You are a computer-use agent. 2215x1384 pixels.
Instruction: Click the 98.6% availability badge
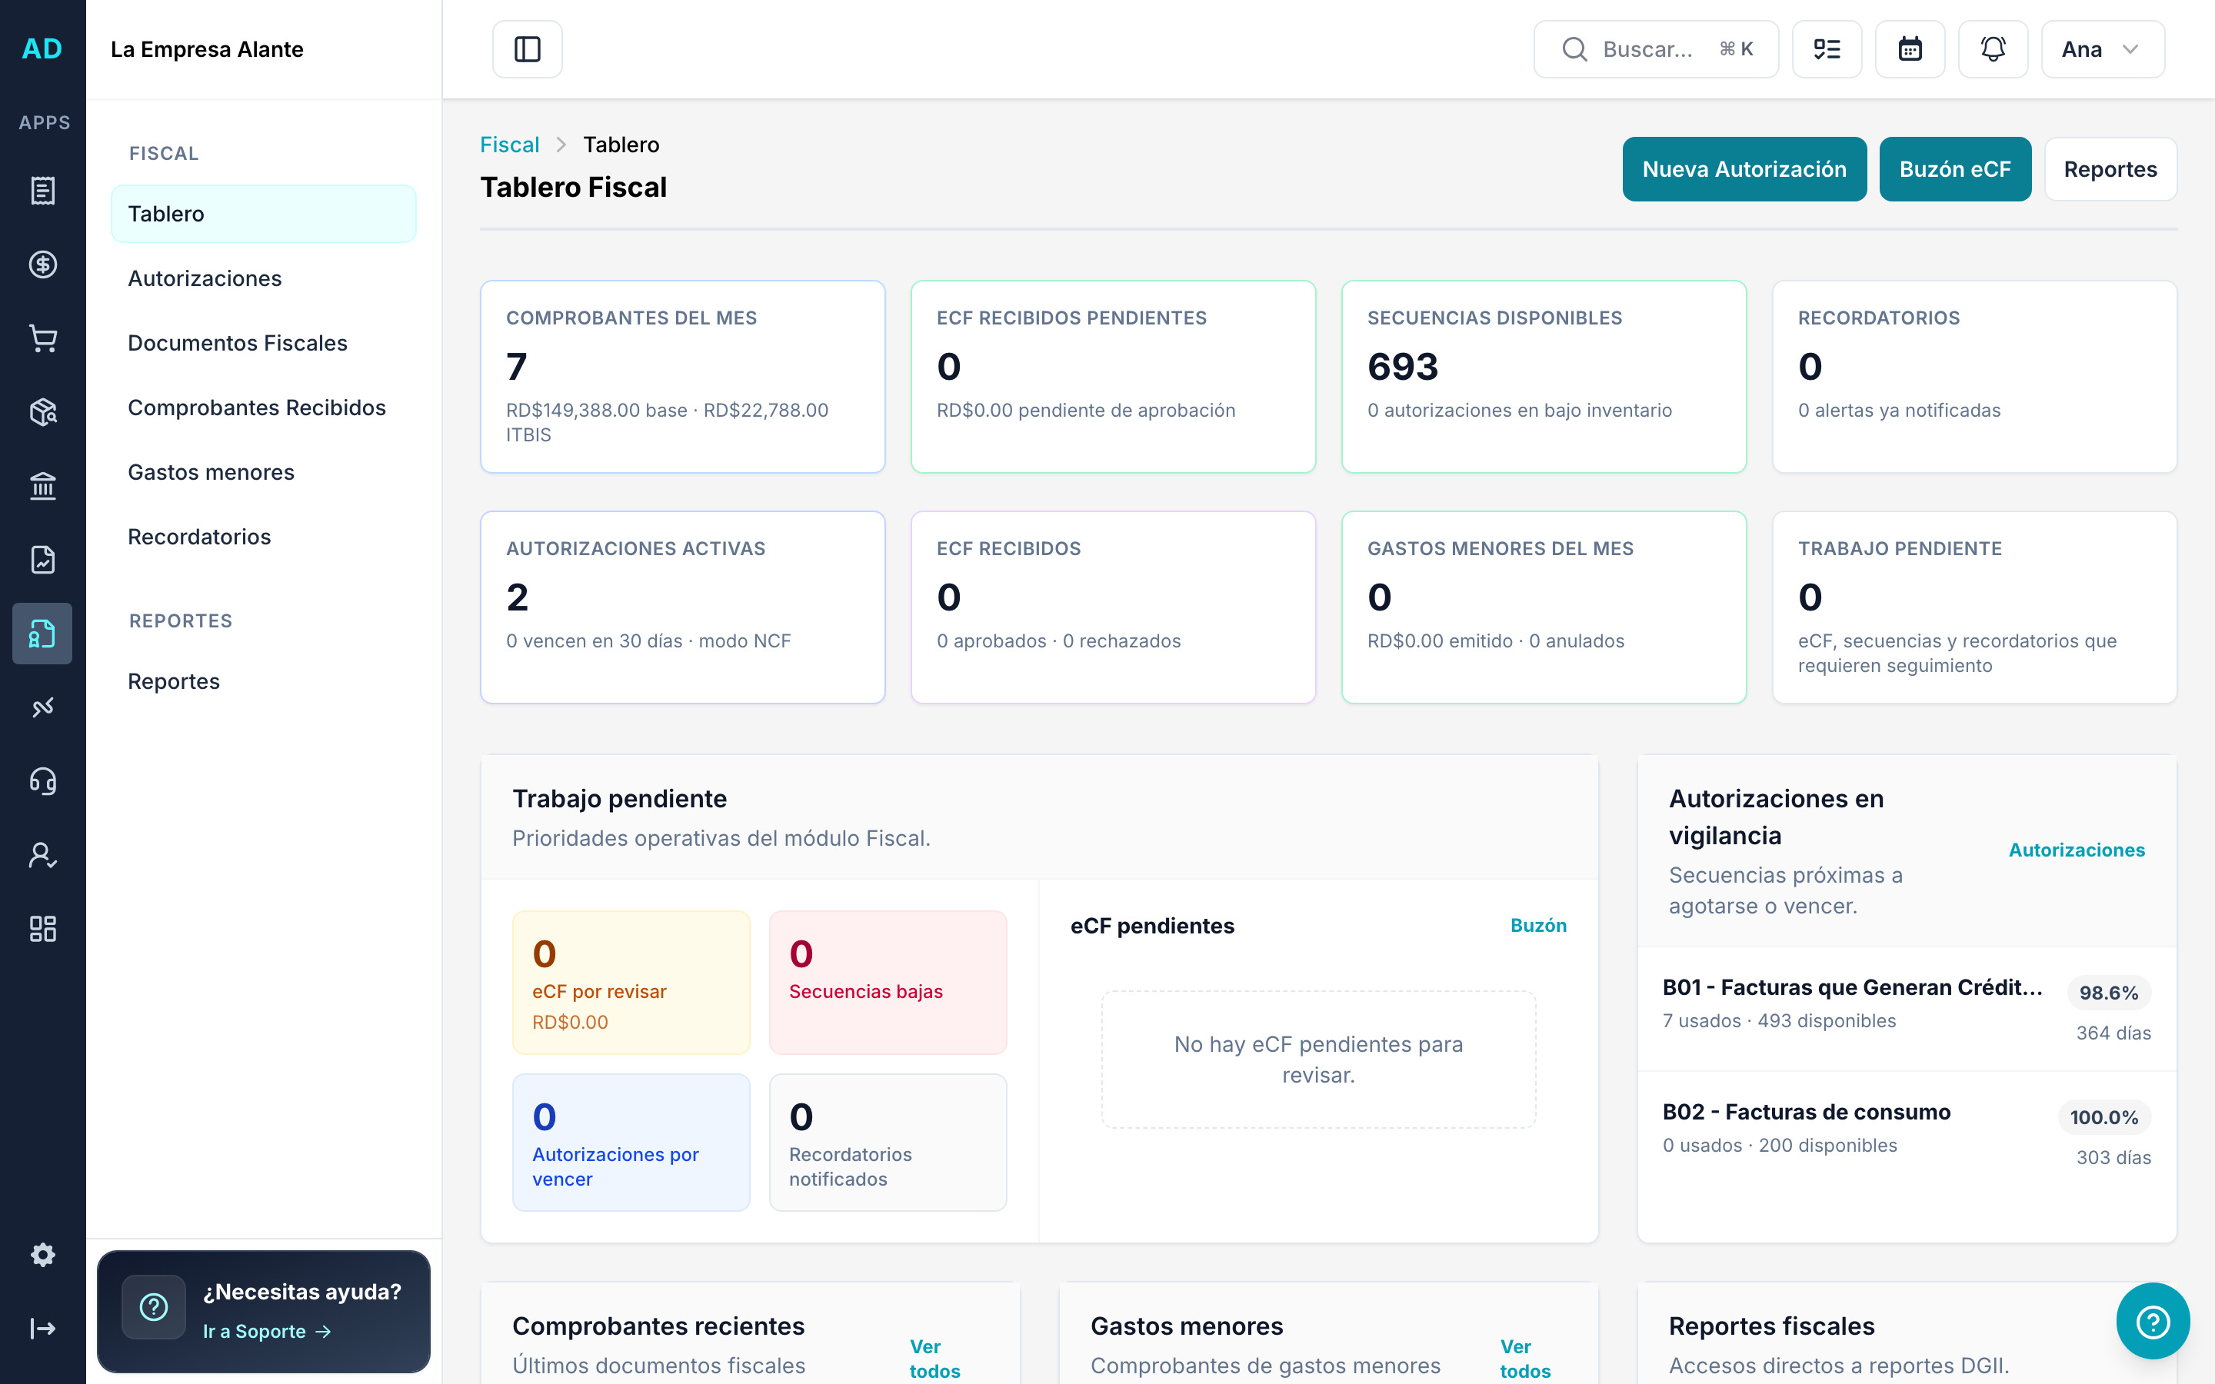[x=2109, y=992]
